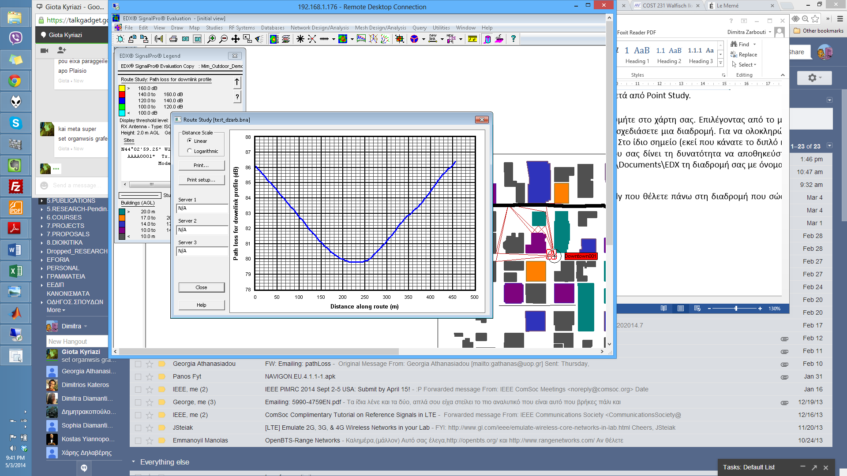The height and width of the screenshot is (476, 847).
Task: Click the Help button in Route Study dialog
Action: pos(201,305)
